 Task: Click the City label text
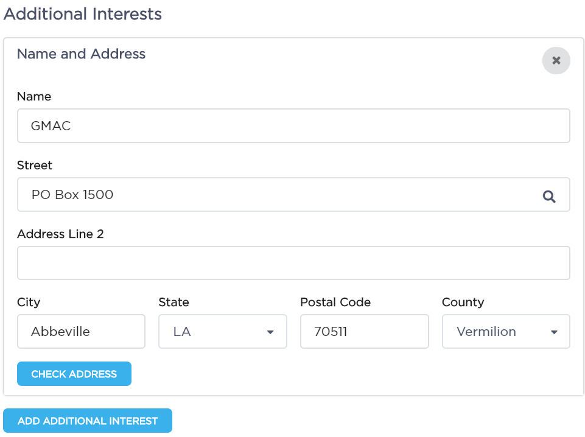tap(29, 302)
